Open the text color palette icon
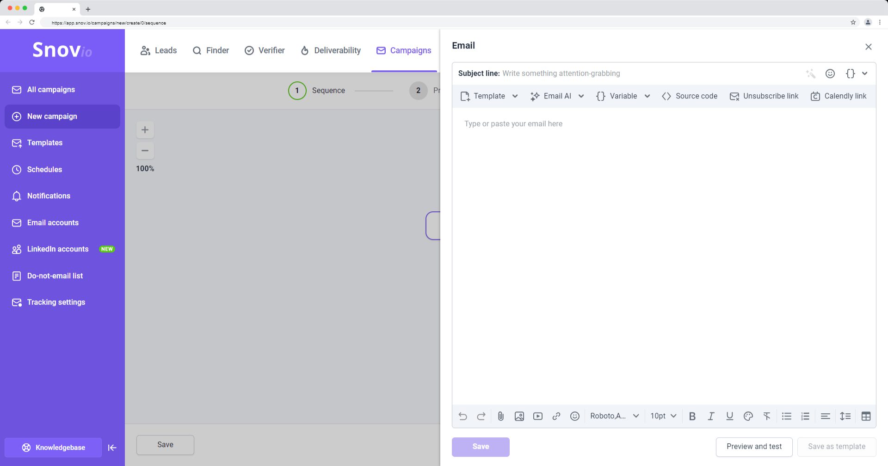 coord(748,416)
